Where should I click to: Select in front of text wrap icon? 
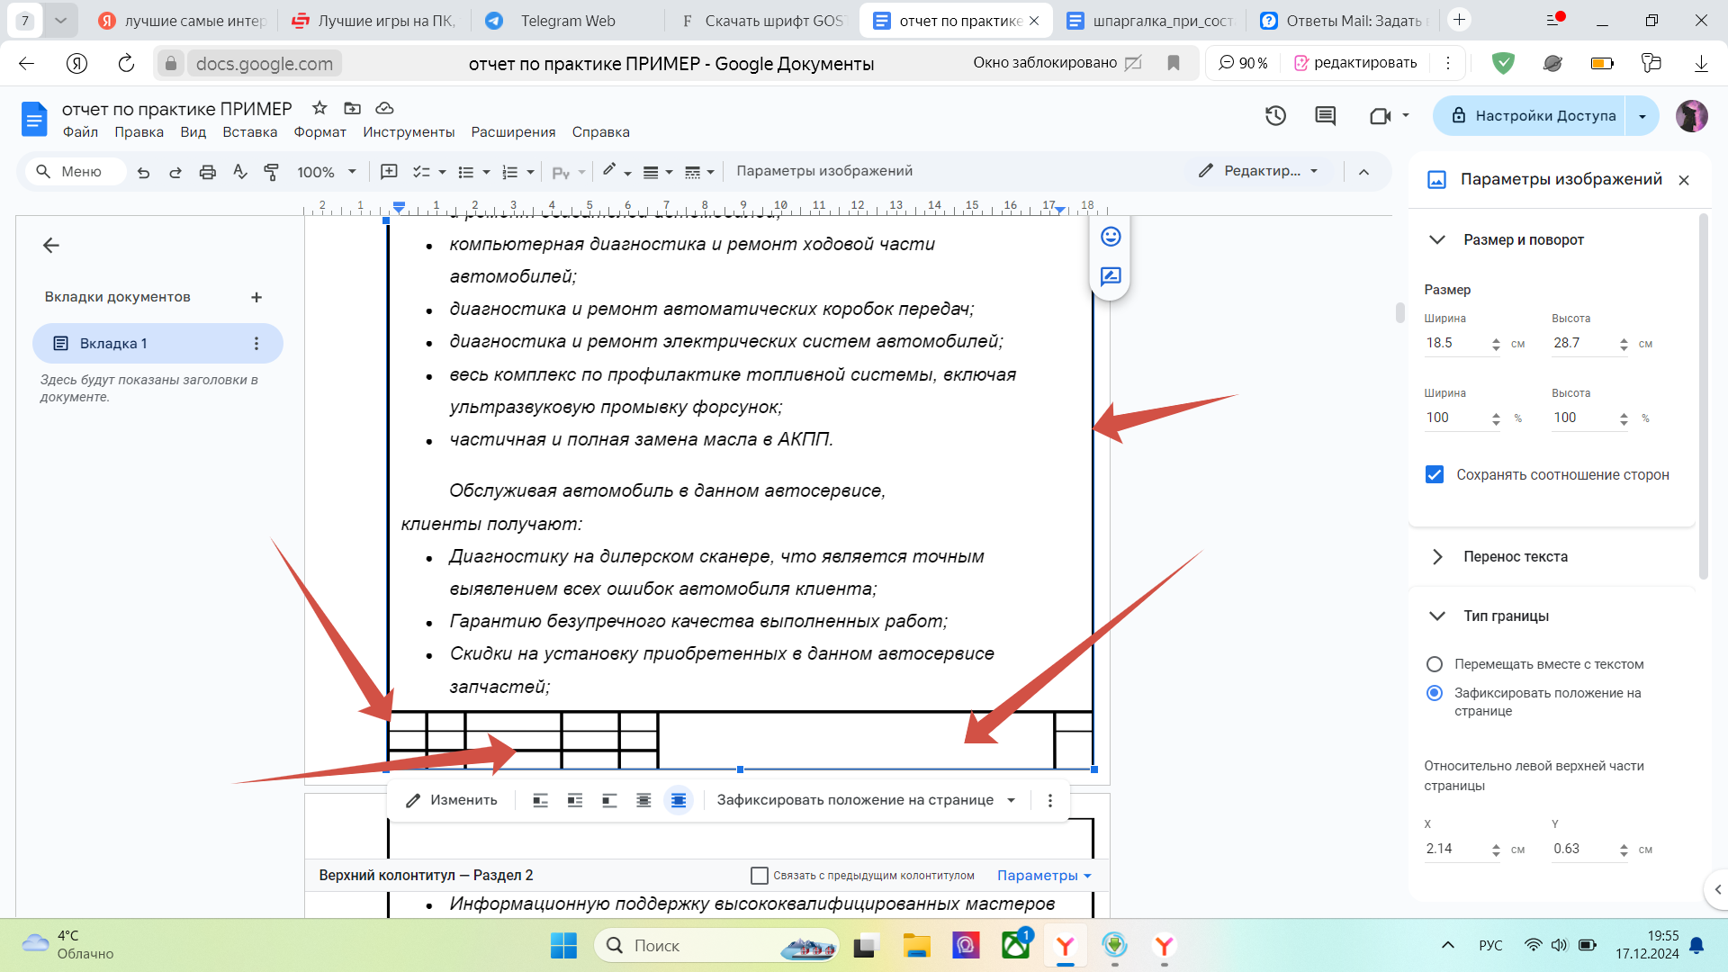pos(679,800)
